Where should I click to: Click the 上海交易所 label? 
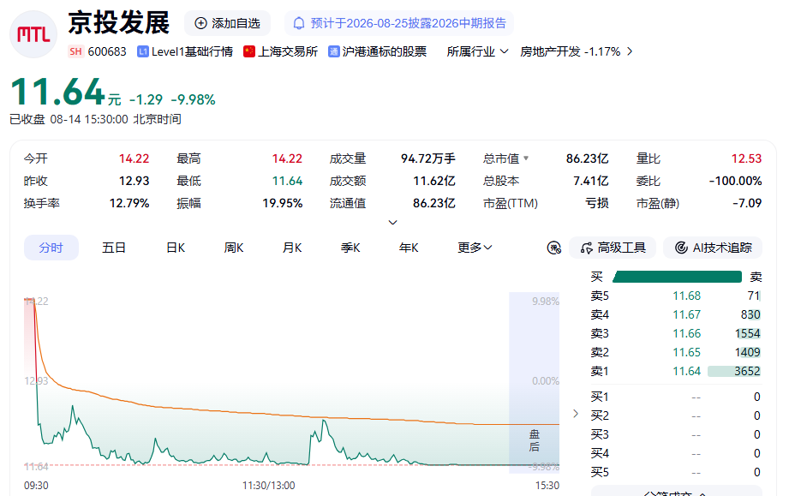[x=288, y=51]
